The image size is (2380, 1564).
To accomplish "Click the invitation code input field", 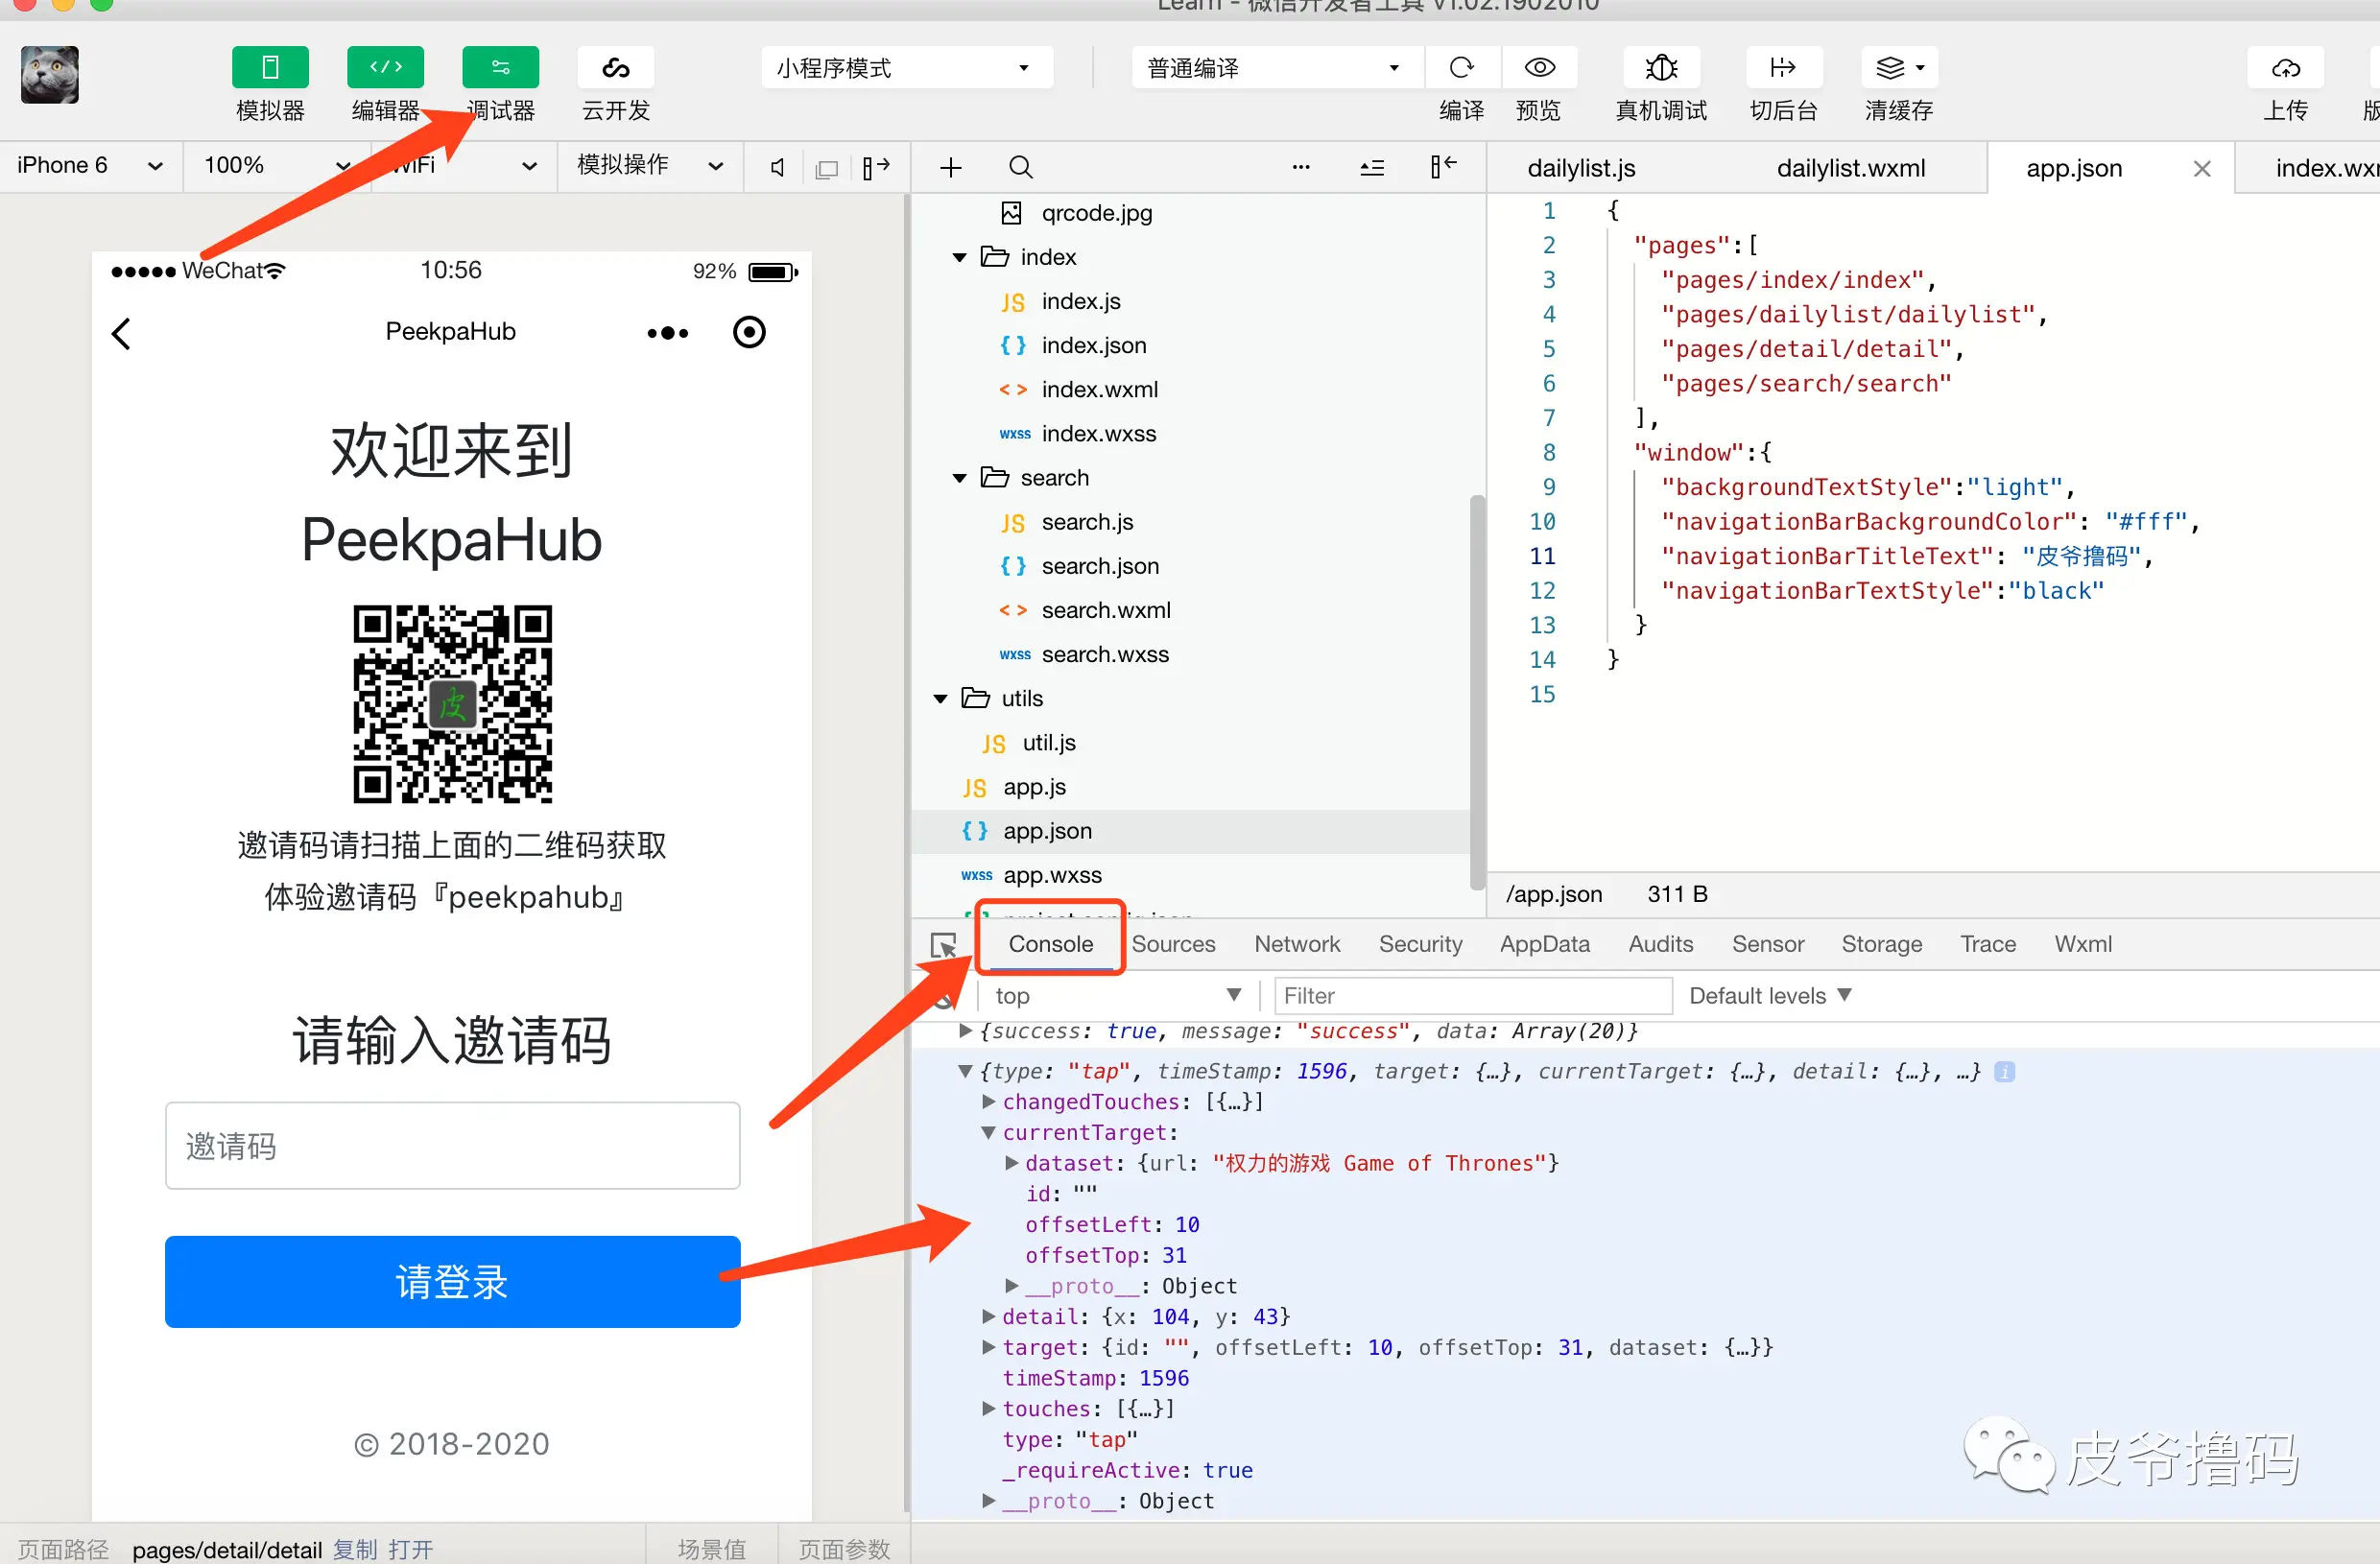I will tap(452, 1146).
